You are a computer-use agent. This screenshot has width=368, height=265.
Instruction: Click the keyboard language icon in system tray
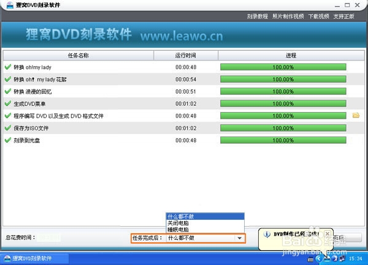(310, 259)
